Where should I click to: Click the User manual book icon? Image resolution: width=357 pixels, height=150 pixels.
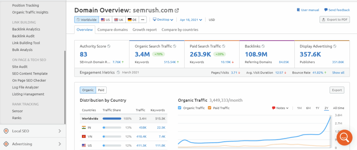[x=298, y=10]
